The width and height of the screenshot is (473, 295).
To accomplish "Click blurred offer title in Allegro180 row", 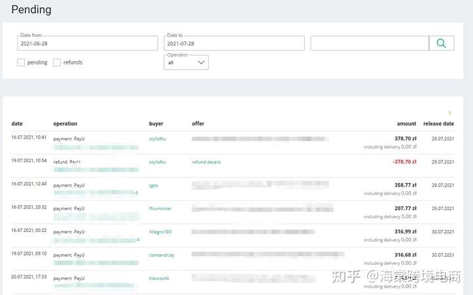I will click(254, 232).
